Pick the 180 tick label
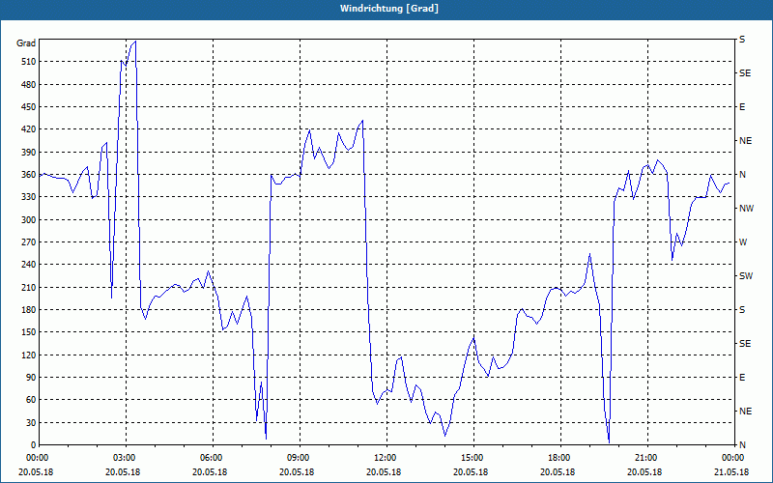Image resolution: width=773 pixels, height=483 pixels. pos(28,310)
